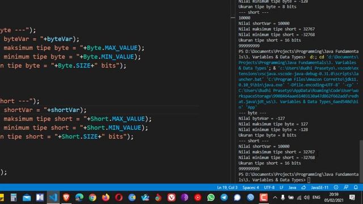Screen dimensions: 363x204
Task: Click the clock icon next to JavaSE-11
Action: (336, 188)
